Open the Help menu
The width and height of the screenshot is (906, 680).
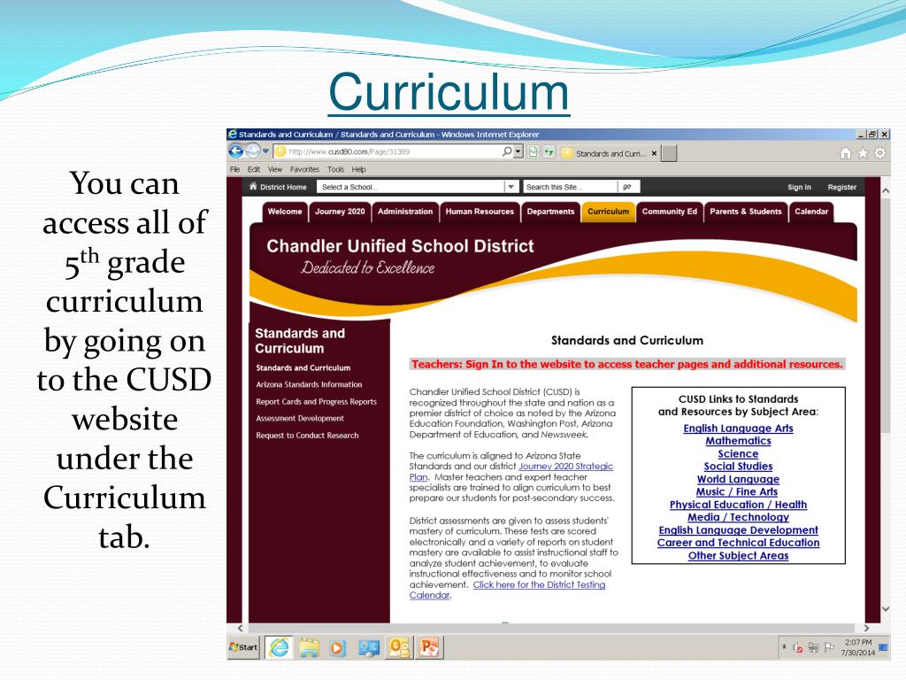point(359,169)
